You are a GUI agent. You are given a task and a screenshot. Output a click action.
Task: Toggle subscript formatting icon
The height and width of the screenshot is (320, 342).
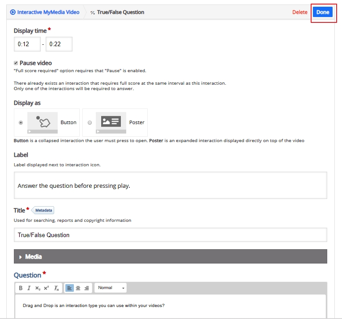(x=38, y=288)
